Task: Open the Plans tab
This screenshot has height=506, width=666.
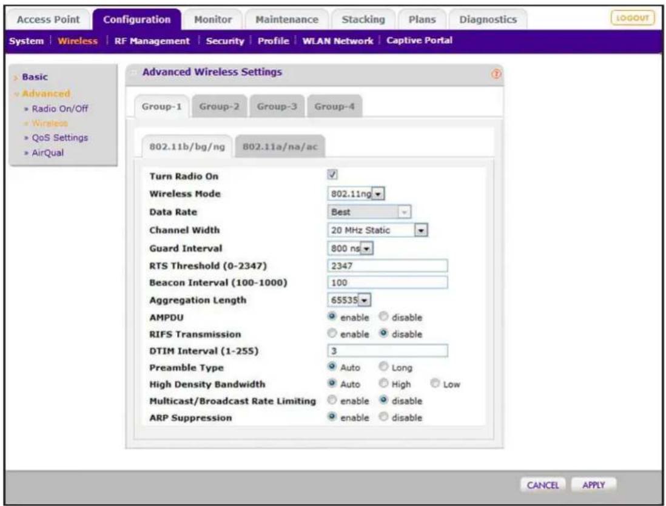Action: click(x=422, y=19)
